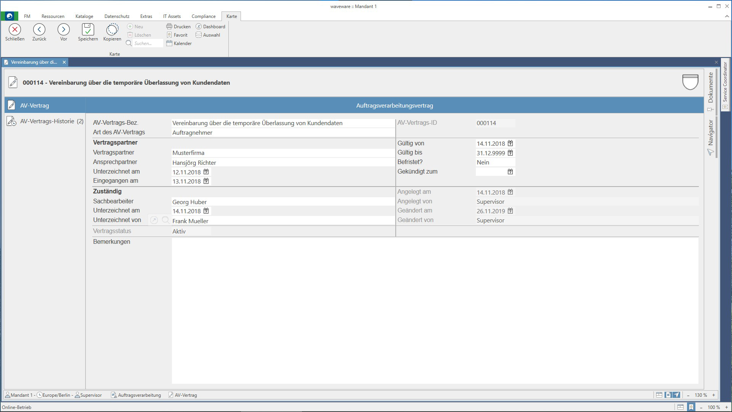Click the shield icon in the record header
732x412 pixels.
click(690, 82)
